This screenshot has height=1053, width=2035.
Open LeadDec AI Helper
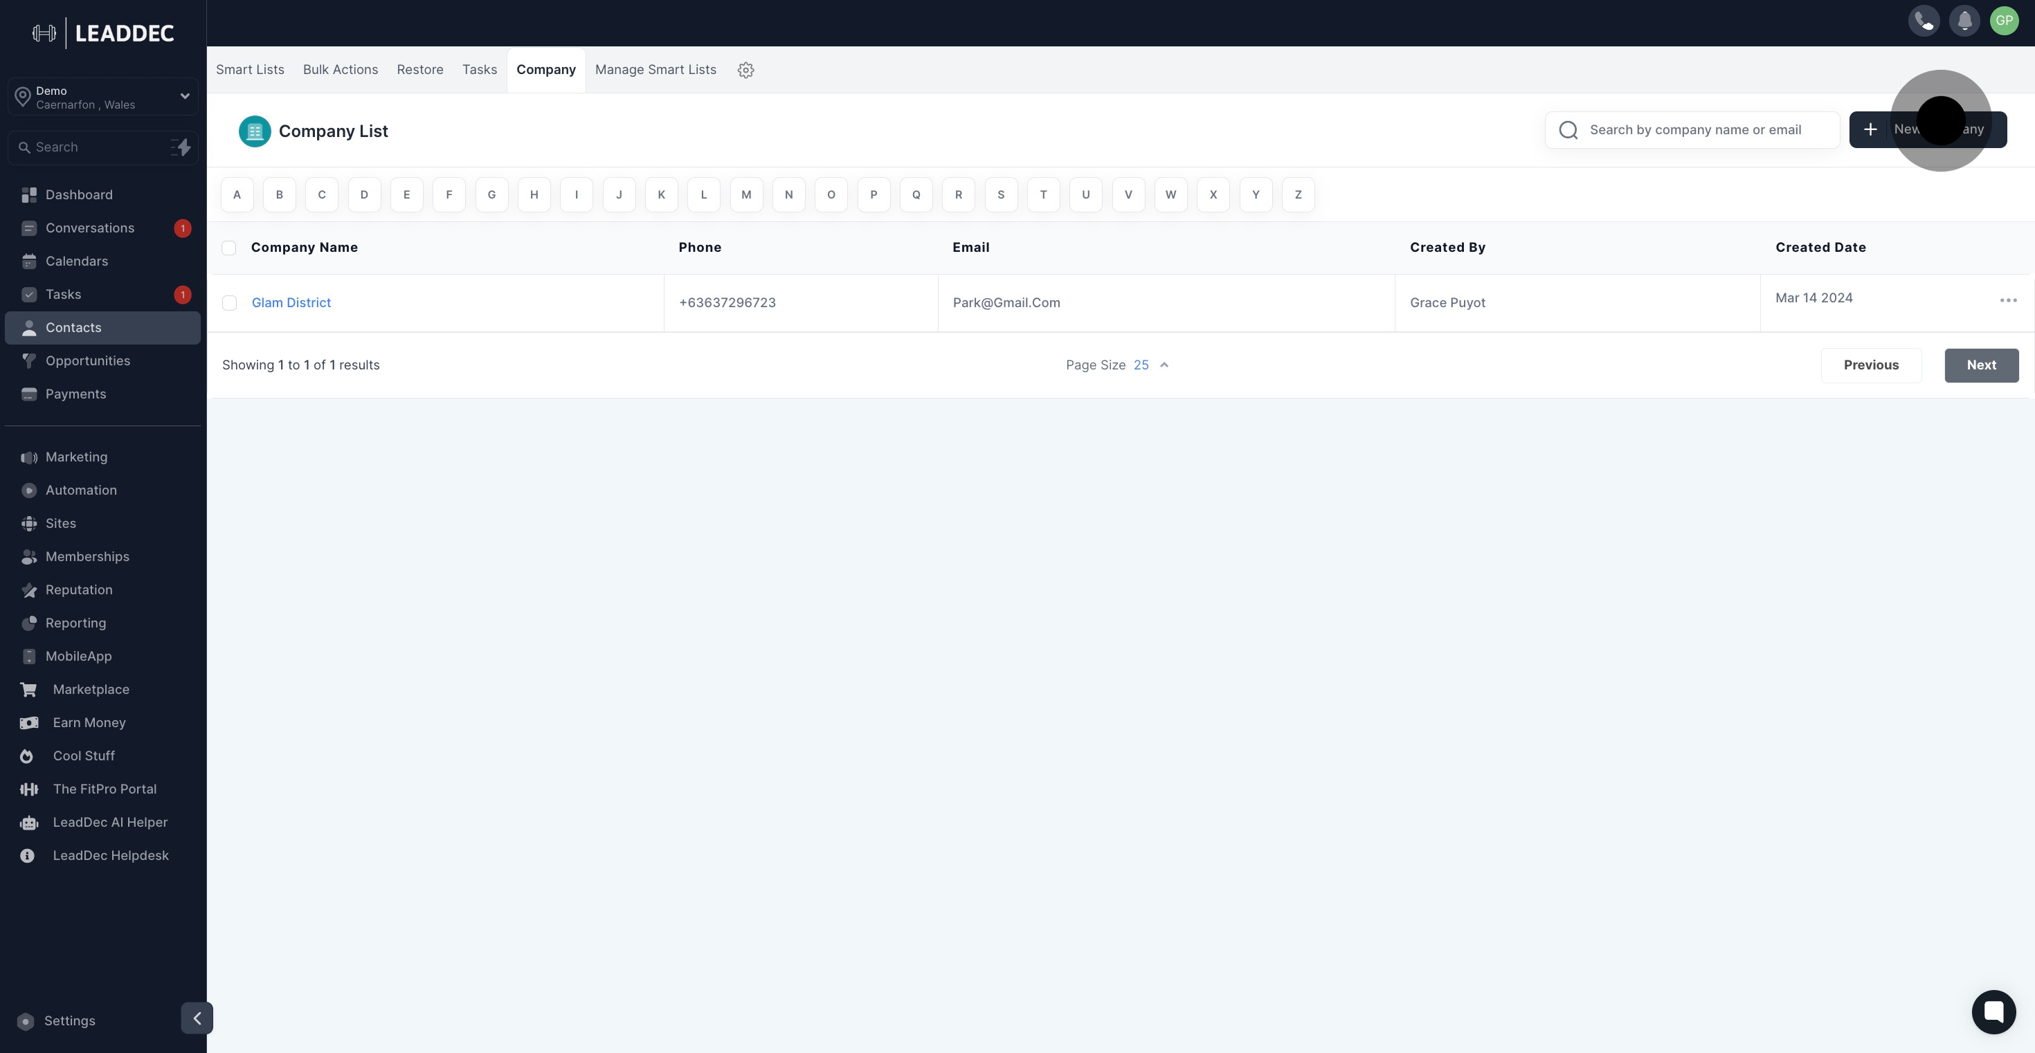pos(102,822)
